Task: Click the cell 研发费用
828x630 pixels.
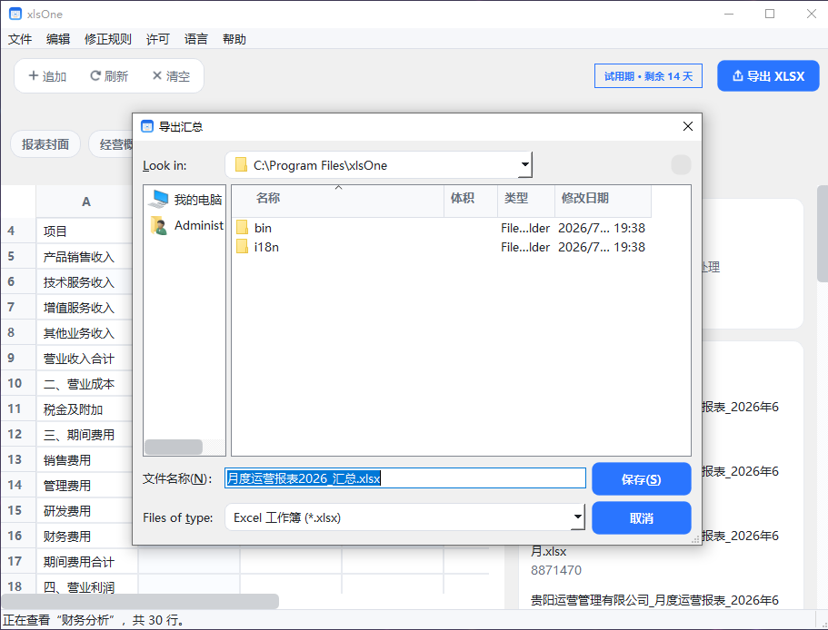Action: coord(85,511)
